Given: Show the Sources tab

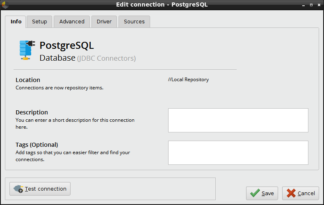Looking at the screenshot, I should pos(134,22).
